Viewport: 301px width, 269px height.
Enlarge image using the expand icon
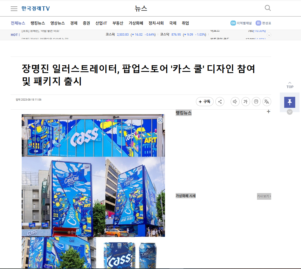tap(160, 120)
